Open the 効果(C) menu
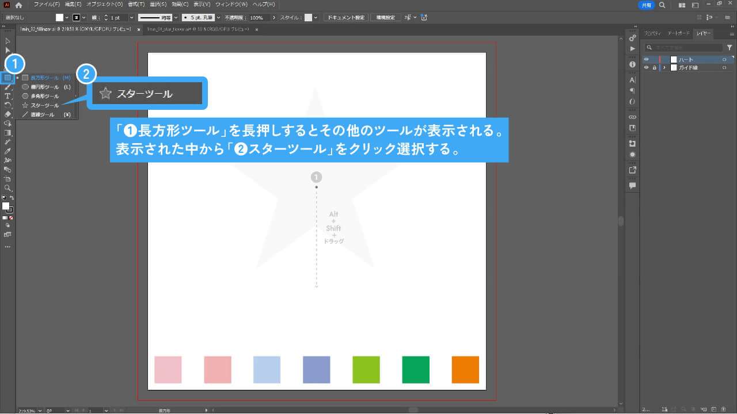Viewport: 737px width, 414px height. tap(181, 5)
